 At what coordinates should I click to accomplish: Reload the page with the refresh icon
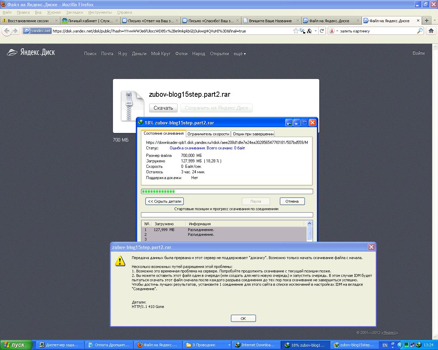point(322,31)
